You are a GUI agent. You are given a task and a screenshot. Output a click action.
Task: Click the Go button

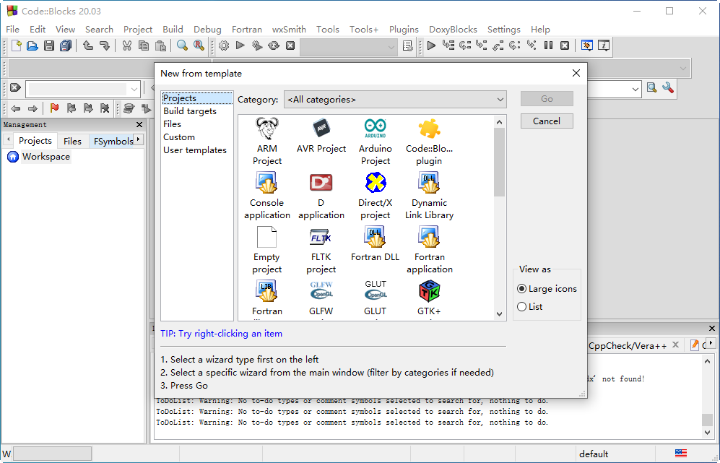[547, 99]
